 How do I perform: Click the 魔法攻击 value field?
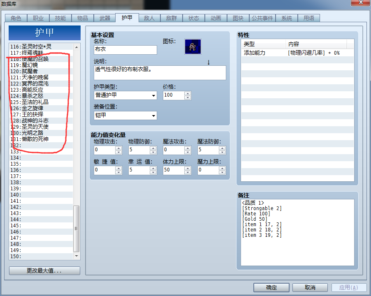(174, 150)
